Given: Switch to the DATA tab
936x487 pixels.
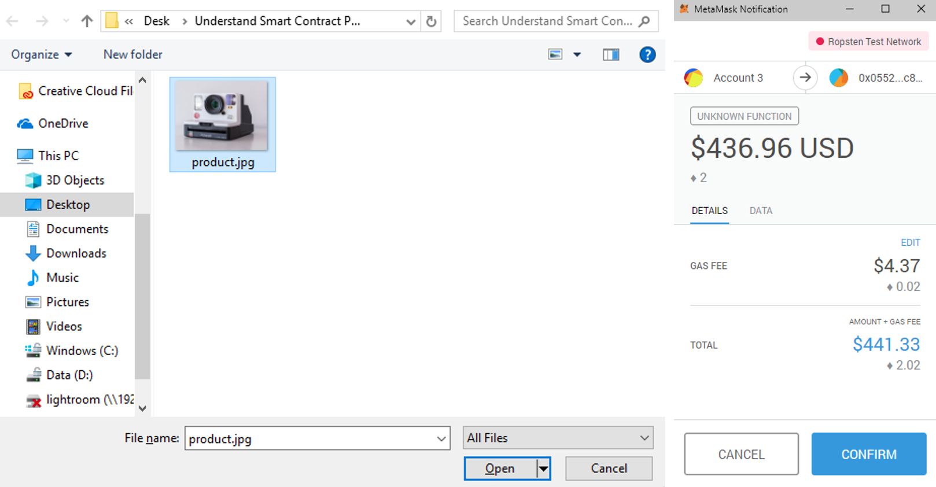Looking at the screenshot, I should pyautogui.click(x=761, y=211).
